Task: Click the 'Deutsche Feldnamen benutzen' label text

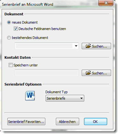Action: pyautogui.click(x=42, y=29)
